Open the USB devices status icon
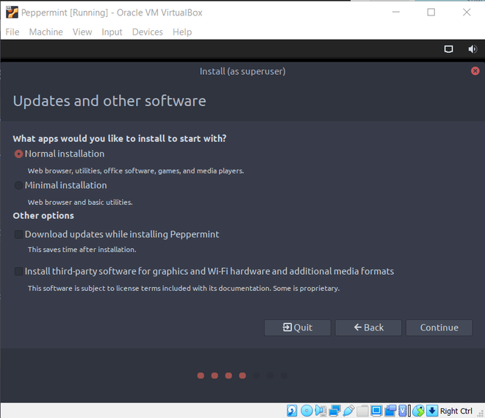 tap(348, 411)
